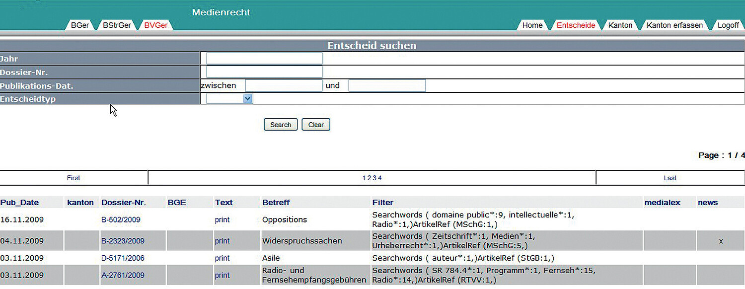This screenshot has height=289, width=745.
Task: Open dossier B-502/2009
Action: (x=121, y=219)
